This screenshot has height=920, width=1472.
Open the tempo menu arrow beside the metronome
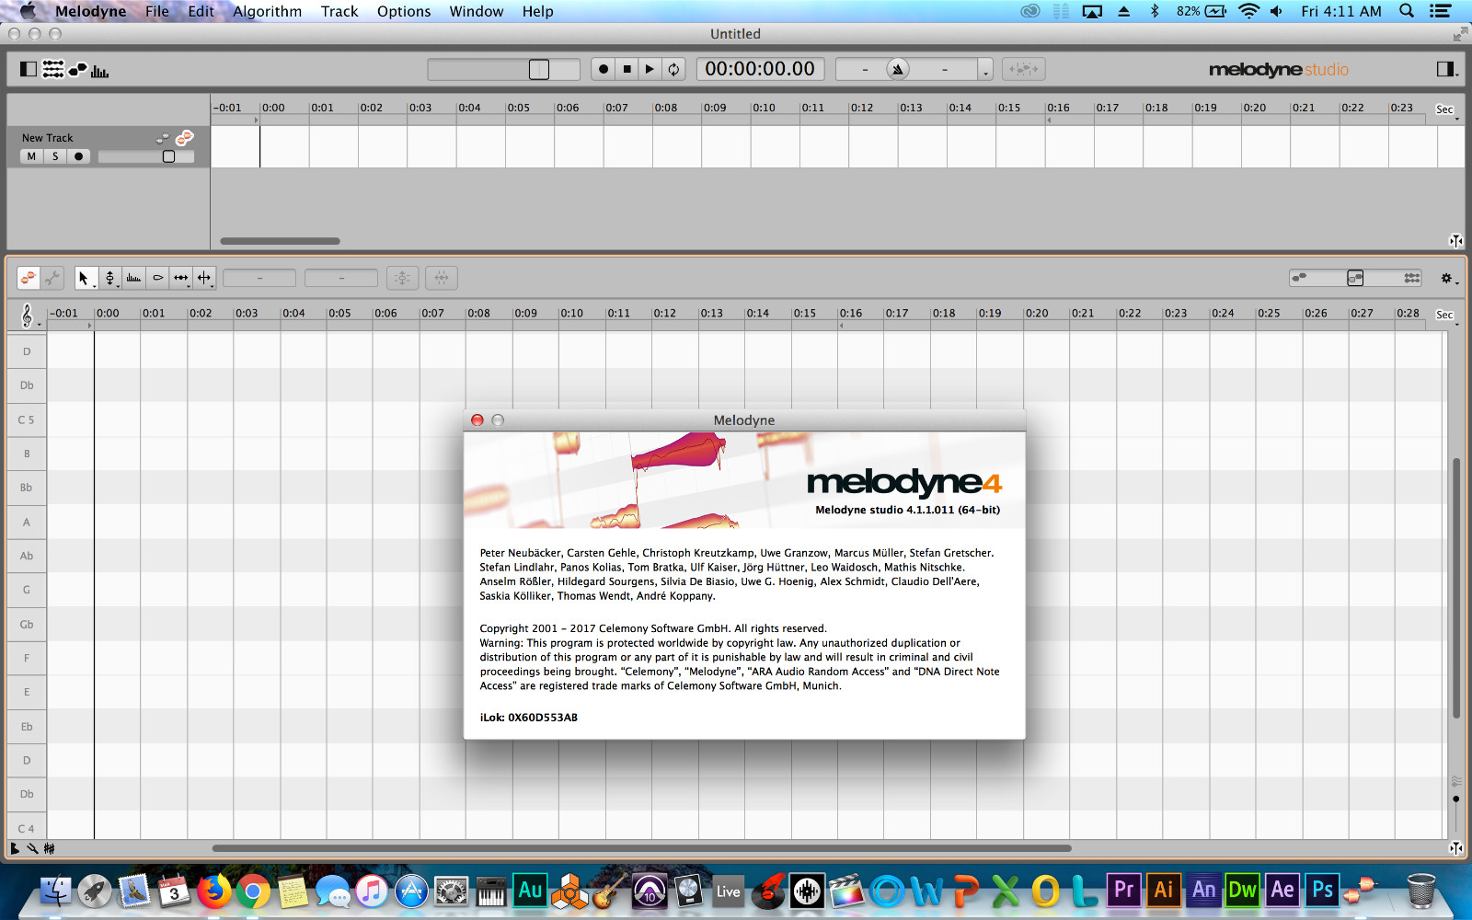(985, 71)
